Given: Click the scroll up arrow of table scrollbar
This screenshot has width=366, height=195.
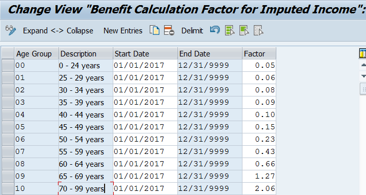Looking at the screenshot, I should [363, 65].
